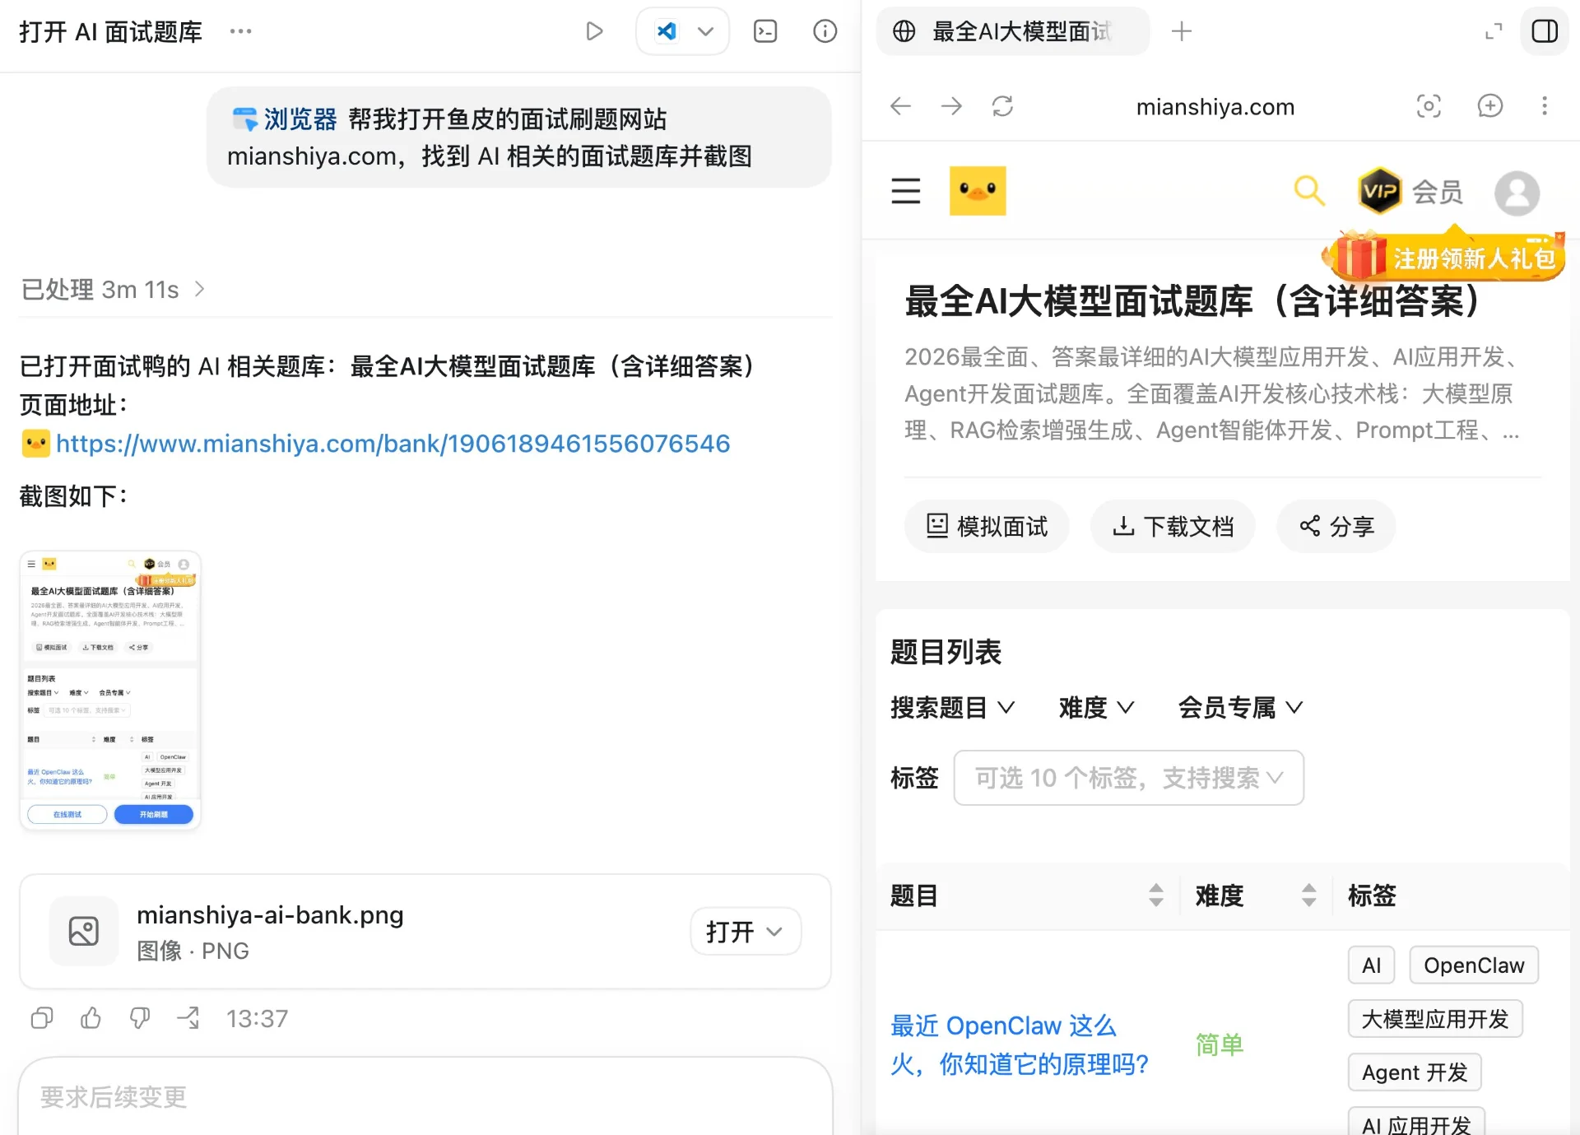
Task: Open question 最近 OpenClaw 这么火
Action: [1019, 1044]
